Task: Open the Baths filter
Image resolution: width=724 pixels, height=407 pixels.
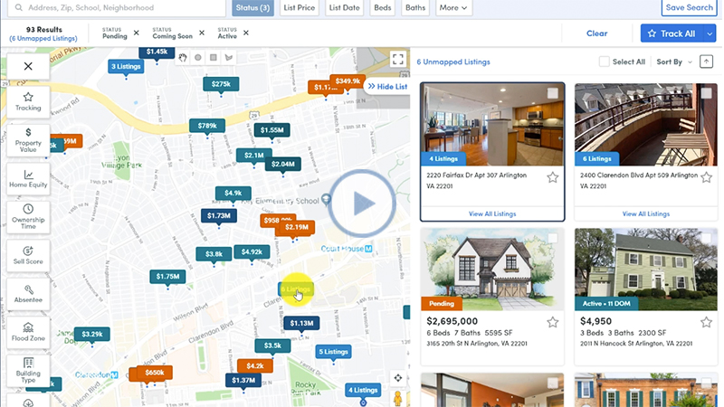Action: [x=415, y=8]
